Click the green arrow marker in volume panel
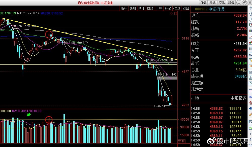 29,115
